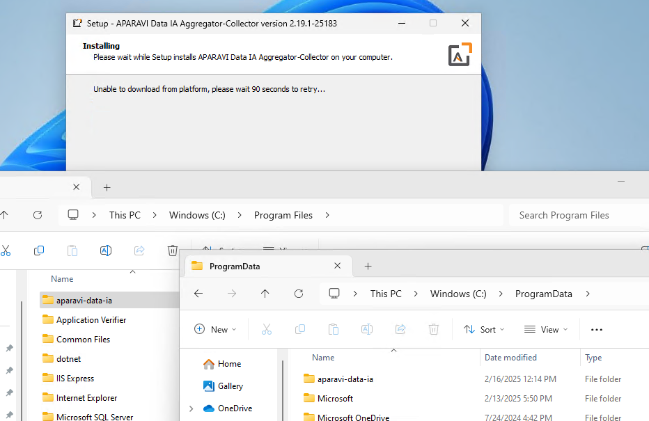Viewport: 649px width, 421px height.
Task: Click Windows (C:) in Program Files address bar
Action: [x=198, y=215]
